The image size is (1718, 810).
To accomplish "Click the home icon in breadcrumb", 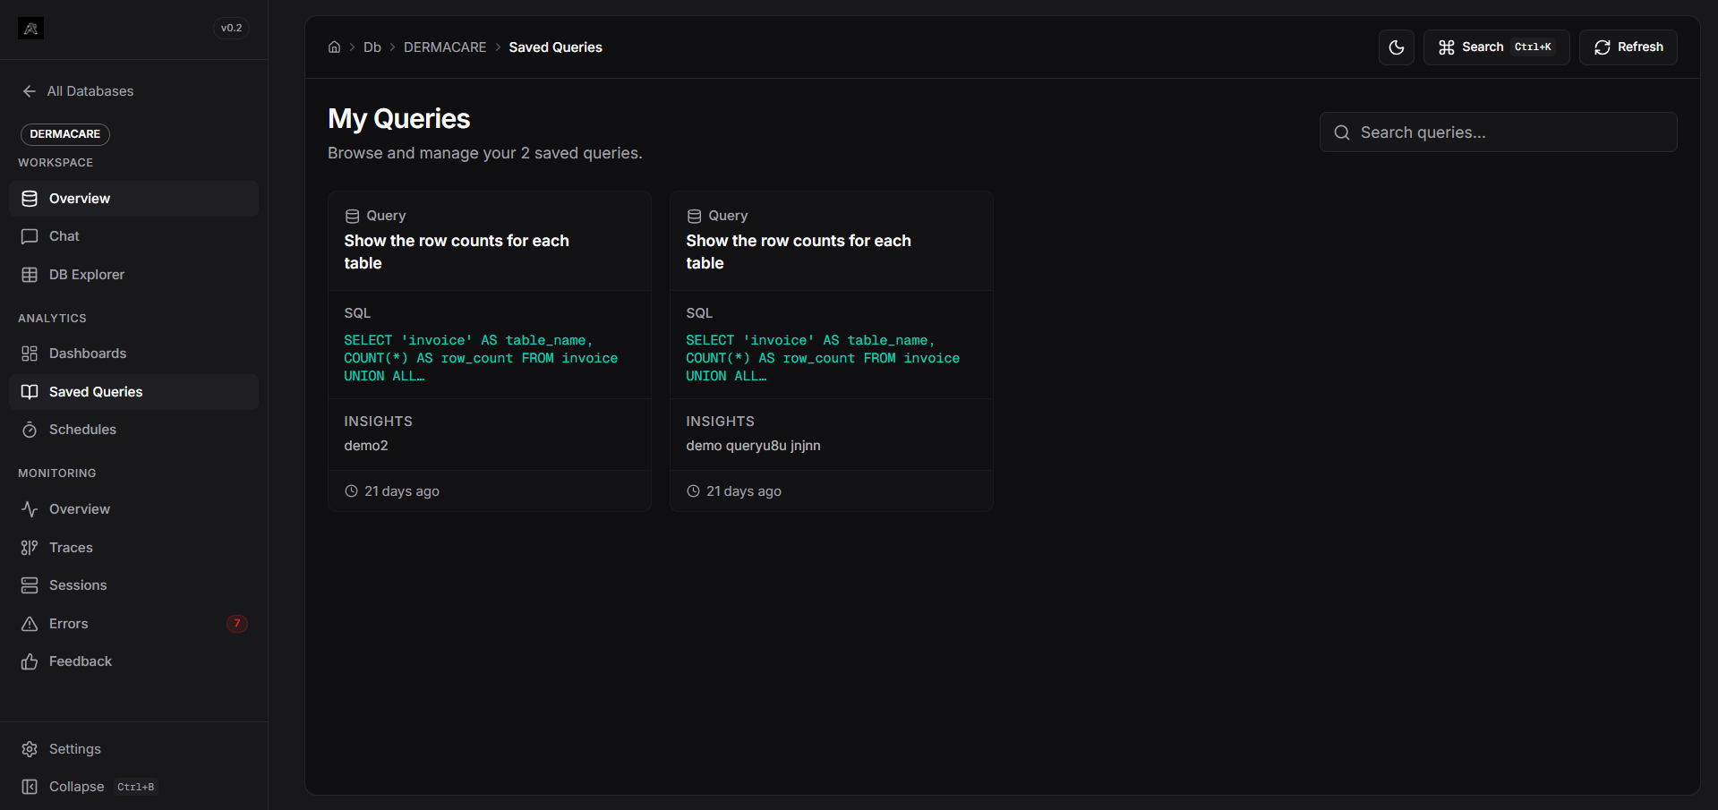I will tap(334, 47).
